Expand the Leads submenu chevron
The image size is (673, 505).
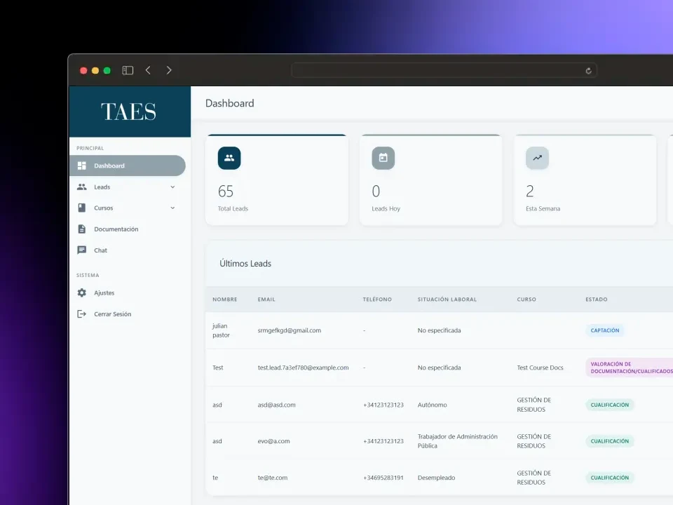click(x=172, y=187)
